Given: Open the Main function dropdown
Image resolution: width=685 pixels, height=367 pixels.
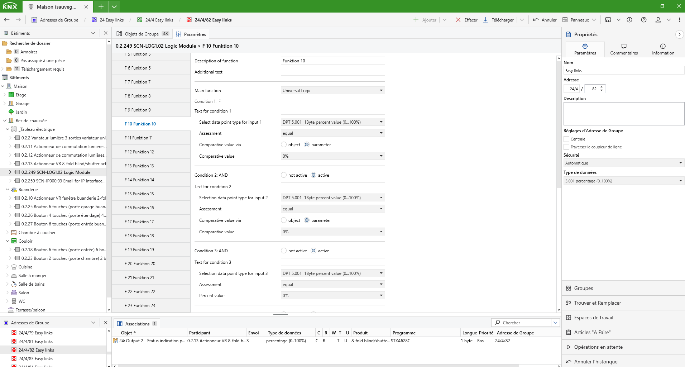Looking at the screenshot, I should tap(333, 91).
